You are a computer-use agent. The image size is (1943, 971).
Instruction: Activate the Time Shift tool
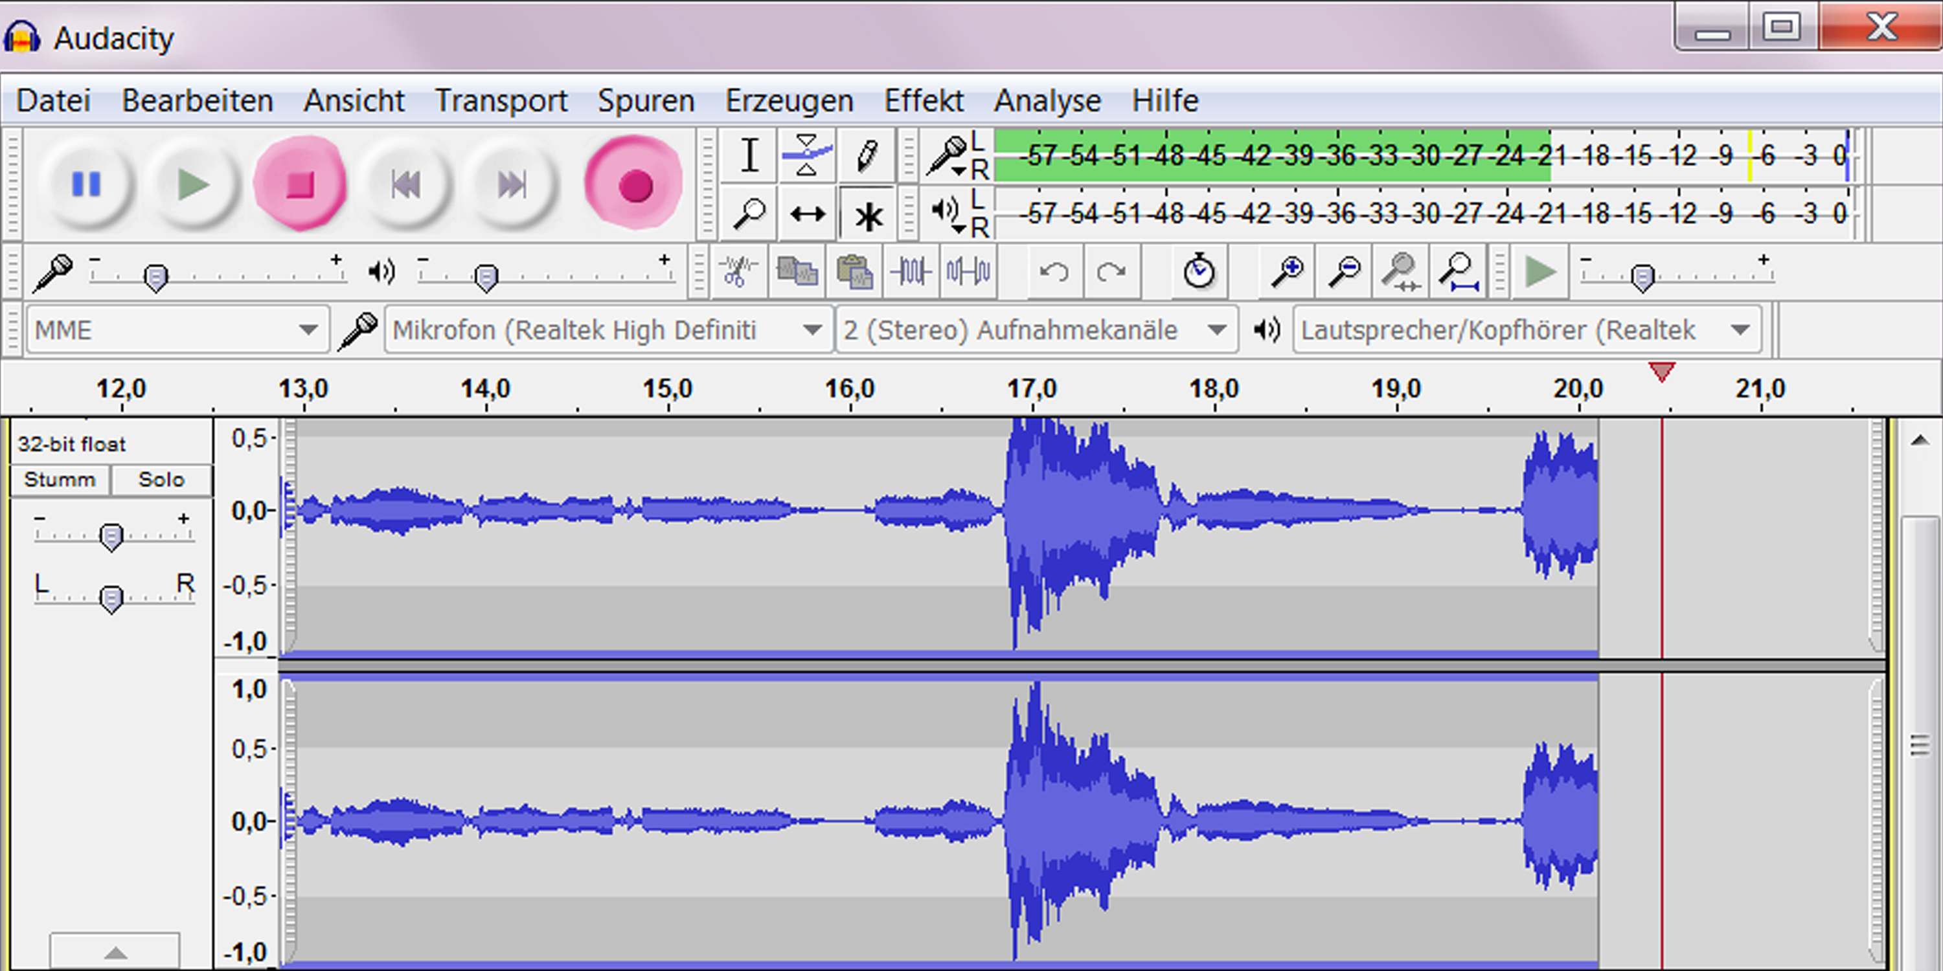(x=807, y=215)
